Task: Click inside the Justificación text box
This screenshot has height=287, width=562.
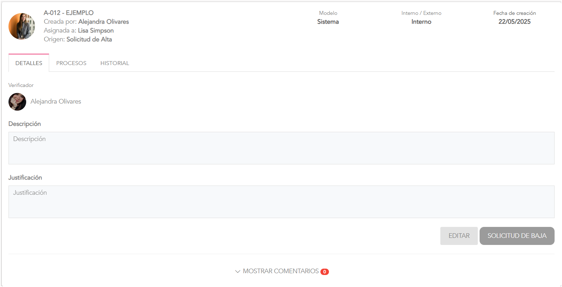Action: point(281,202)
